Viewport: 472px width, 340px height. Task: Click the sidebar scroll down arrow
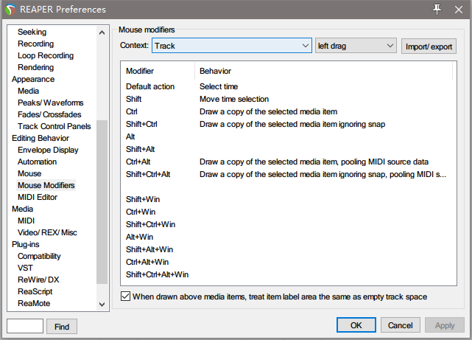102,304
